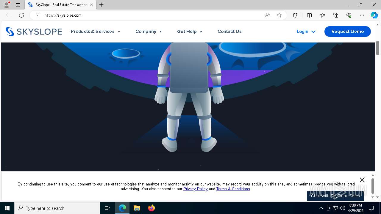Click the Read aloud icon

pos(267,15)
